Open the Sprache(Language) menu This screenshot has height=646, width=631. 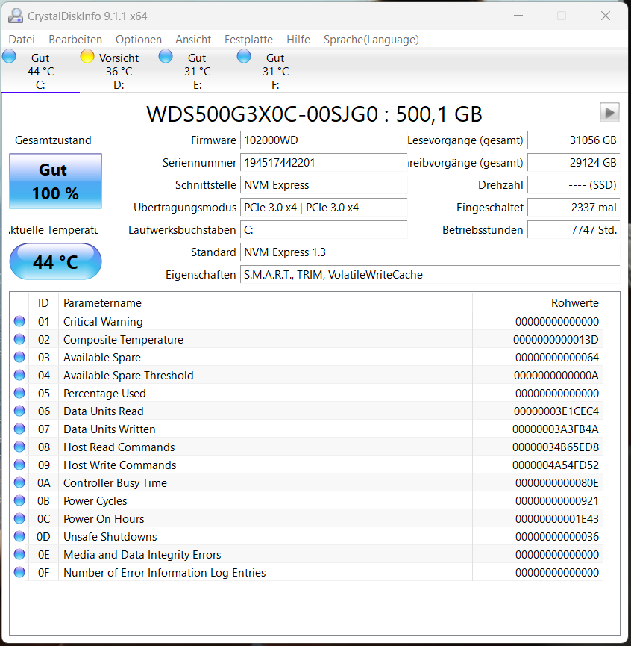[371, 40]
